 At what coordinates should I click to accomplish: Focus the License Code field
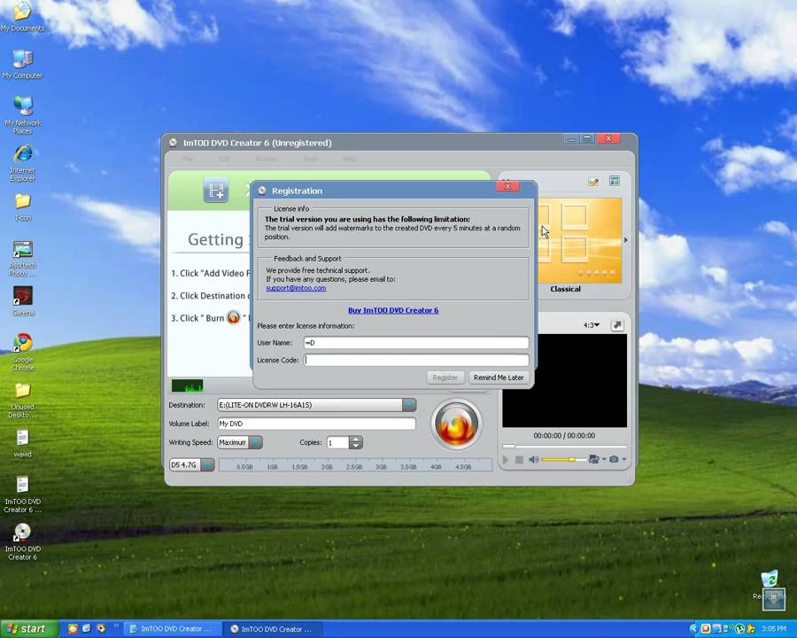pos(416,361)
